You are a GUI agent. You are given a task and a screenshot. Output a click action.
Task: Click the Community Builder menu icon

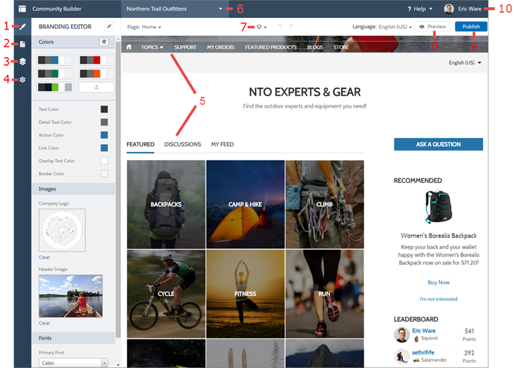click(22, 9)
